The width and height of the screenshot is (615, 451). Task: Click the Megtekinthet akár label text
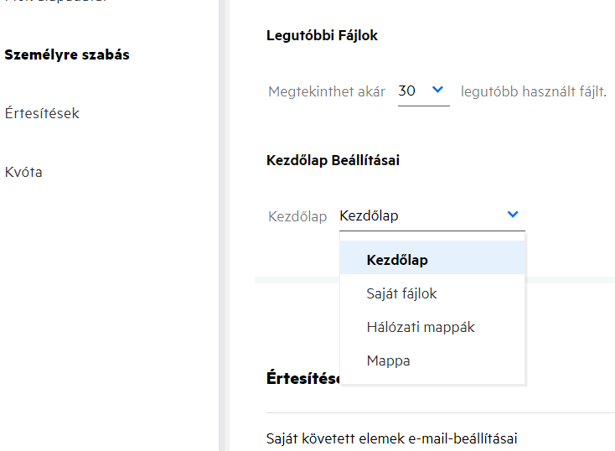point(327,91)
